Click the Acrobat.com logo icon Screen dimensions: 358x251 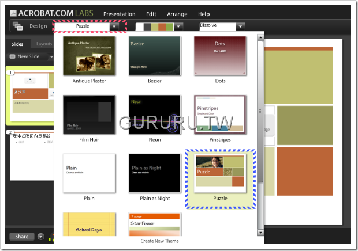(13, 13)
